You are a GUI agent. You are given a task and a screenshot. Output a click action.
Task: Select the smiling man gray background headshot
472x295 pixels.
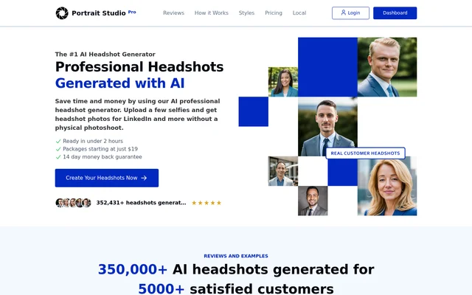pos(313,201)
